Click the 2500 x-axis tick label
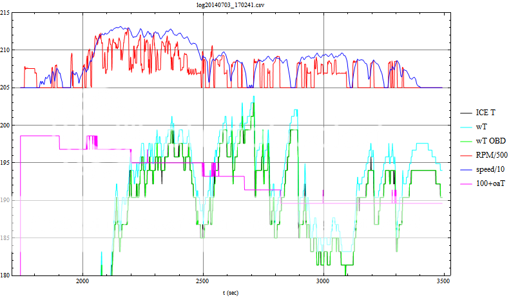Viewport: 511px width, 298px height. tap(203, 281)
